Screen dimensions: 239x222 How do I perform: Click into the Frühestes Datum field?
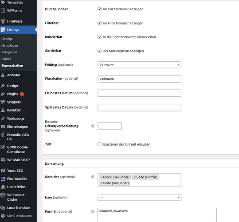[x=139, y=93]
